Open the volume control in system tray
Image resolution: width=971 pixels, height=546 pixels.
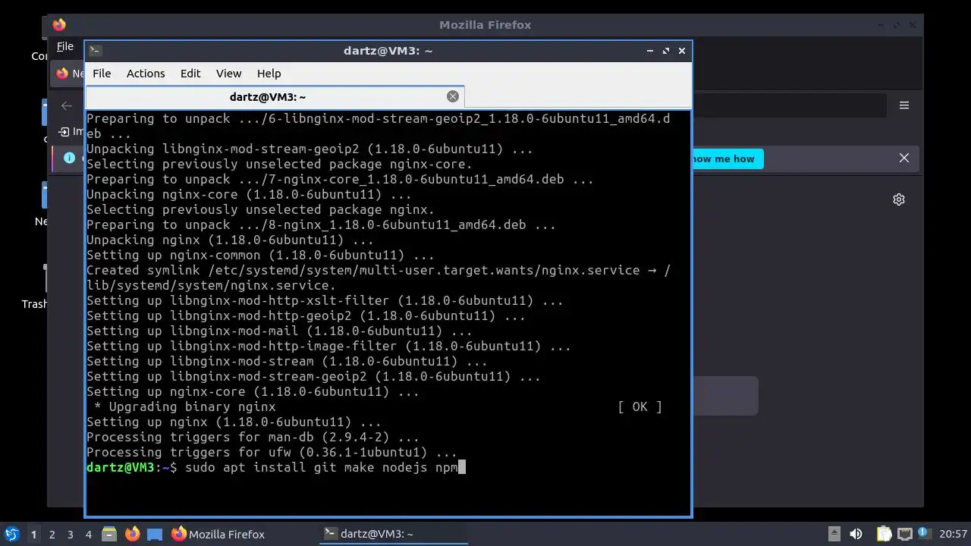pyautogui.click(x=856, y=534)
